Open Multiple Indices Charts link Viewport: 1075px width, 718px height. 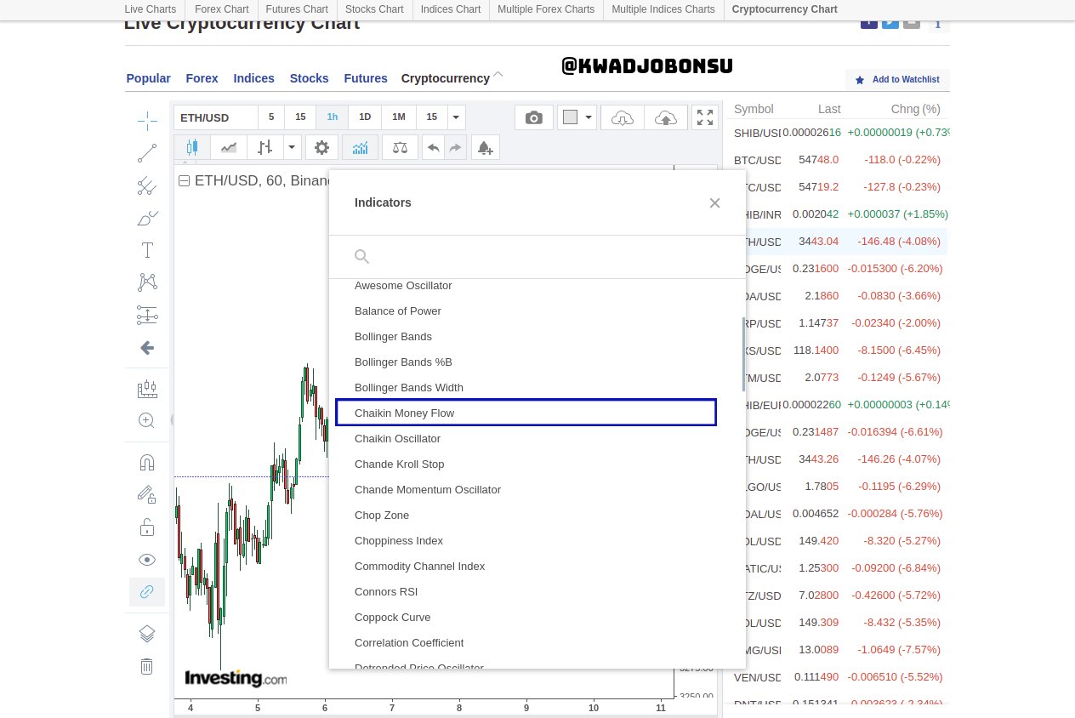pos(663,9)
